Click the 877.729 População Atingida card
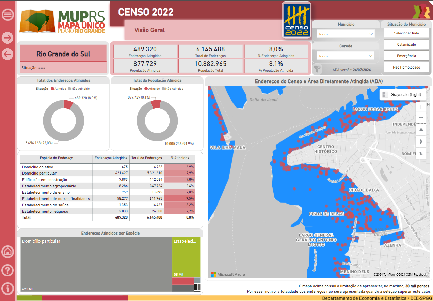The image size is (433, 301). 145,66
